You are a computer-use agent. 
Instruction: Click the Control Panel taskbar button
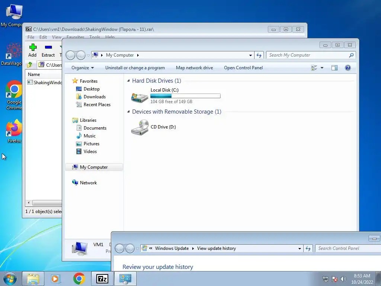(x=125, y=279)
